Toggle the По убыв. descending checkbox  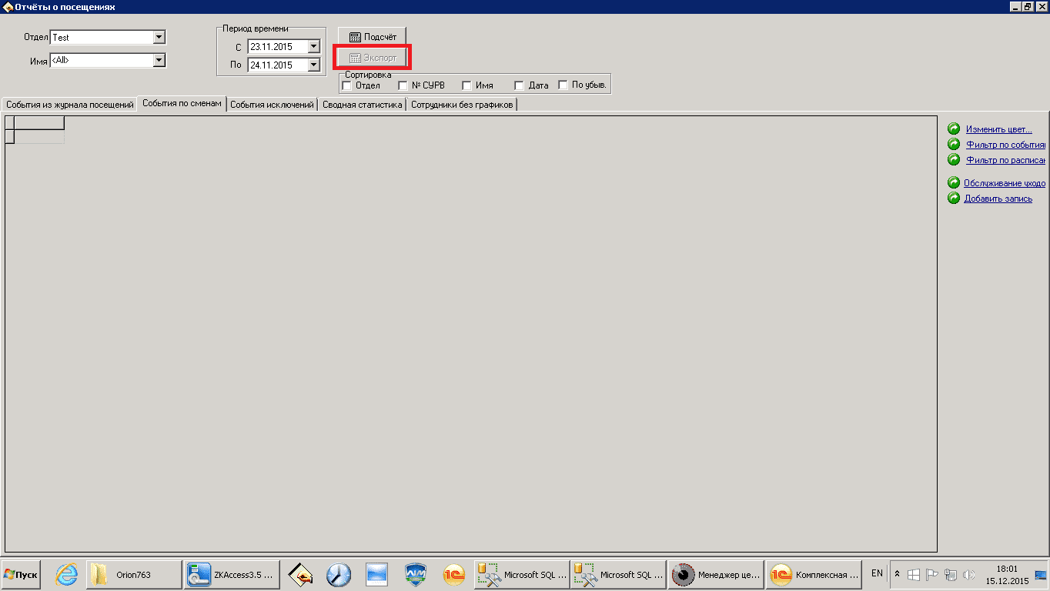[x=563, y=85]
